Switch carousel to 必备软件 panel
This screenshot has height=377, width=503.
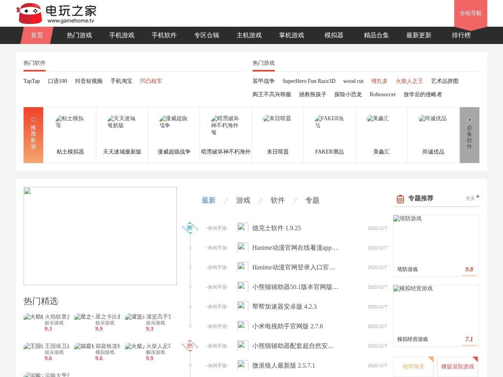(x=470, y=135)
